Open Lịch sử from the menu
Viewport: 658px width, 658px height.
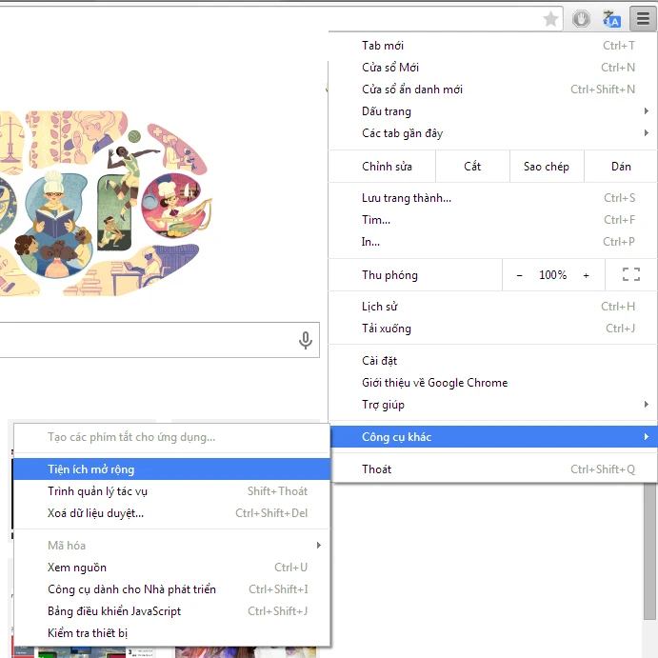point(380,307)
